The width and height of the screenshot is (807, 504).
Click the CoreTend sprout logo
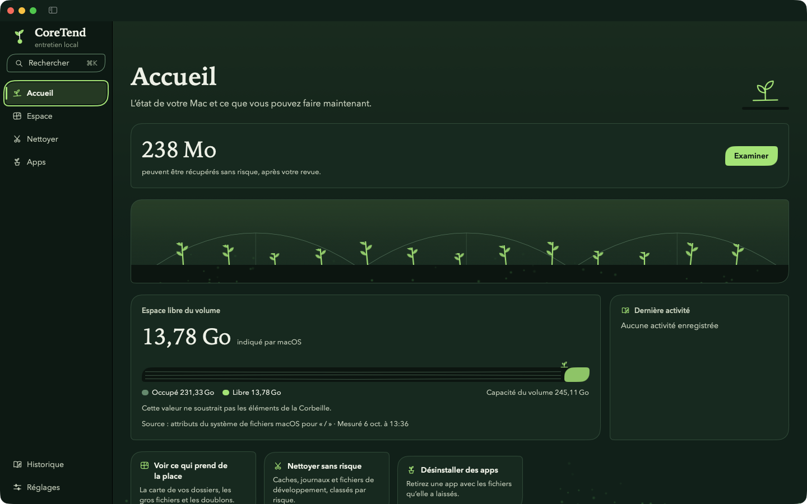click(x=20, y=37)
